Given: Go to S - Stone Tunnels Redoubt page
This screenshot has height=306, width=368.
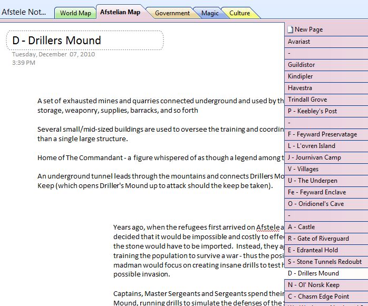Looking at the screenshot, I should (x=326, y=262).
